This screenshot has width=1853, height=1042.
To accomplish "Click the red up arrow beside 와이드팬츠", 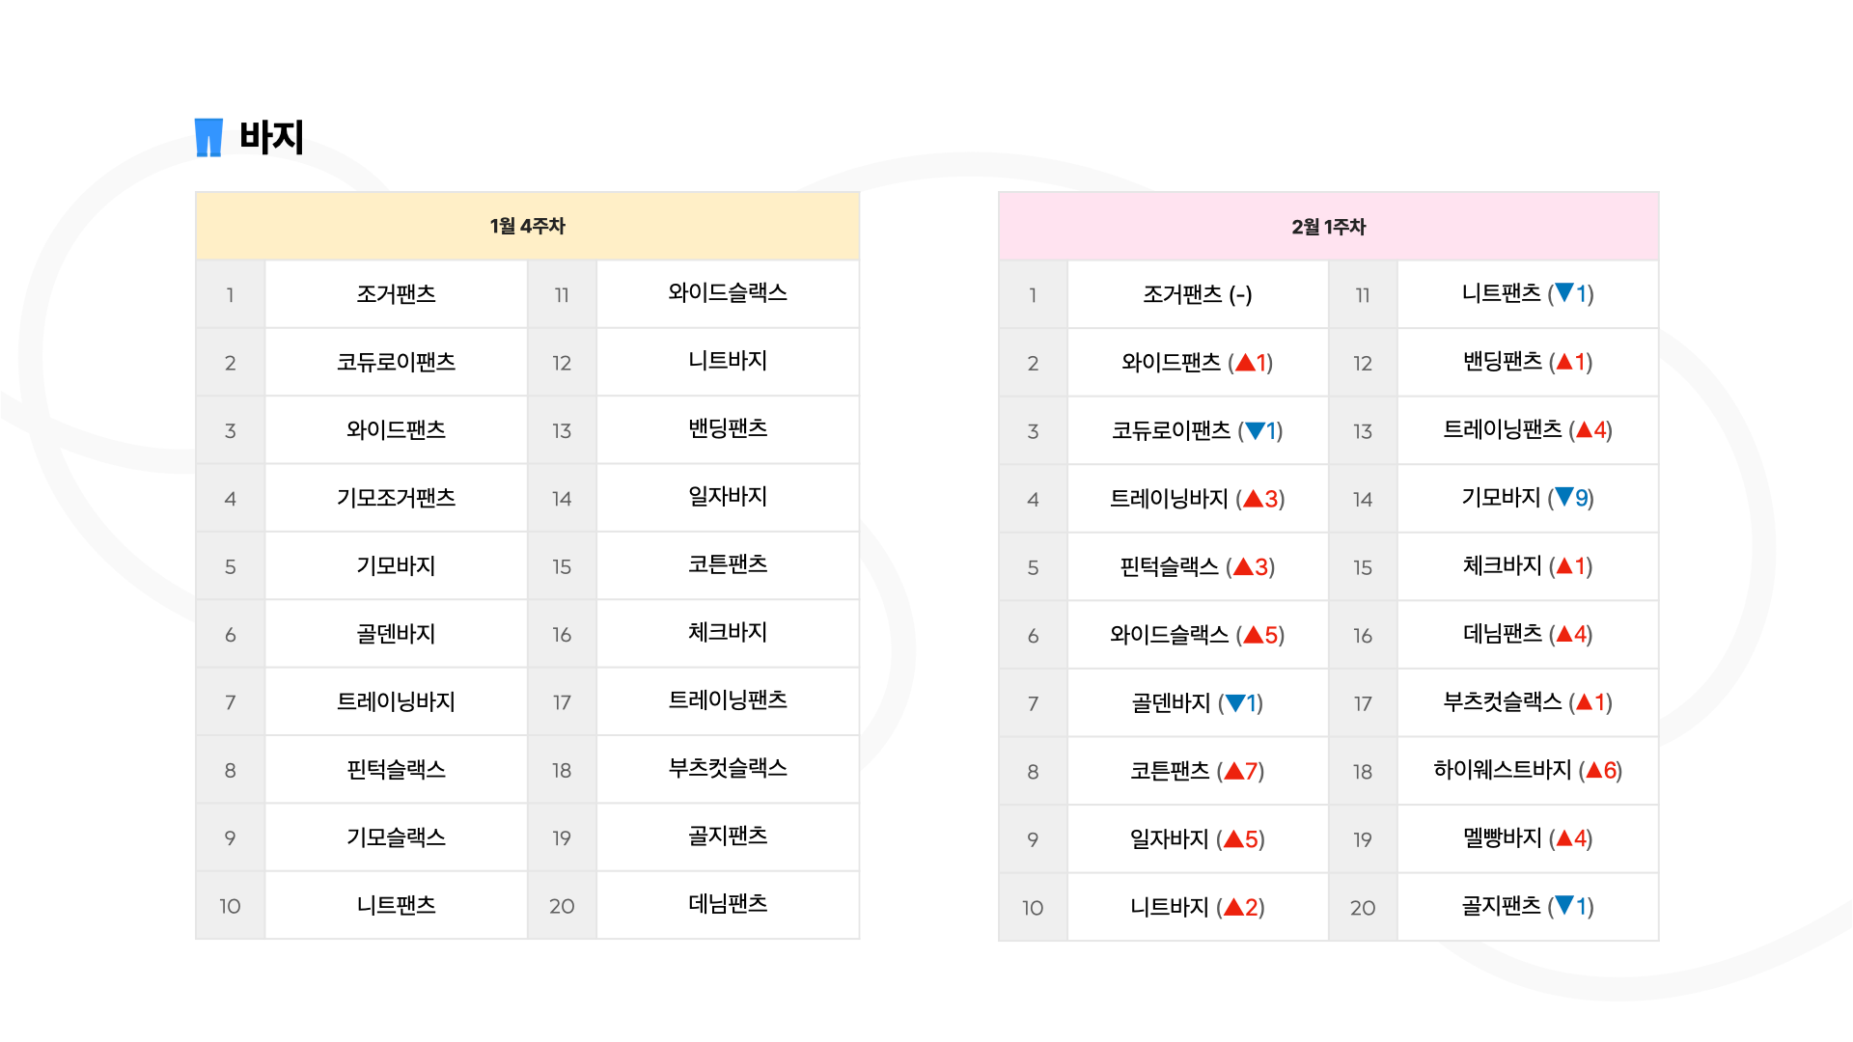I will click(1245, 363).
